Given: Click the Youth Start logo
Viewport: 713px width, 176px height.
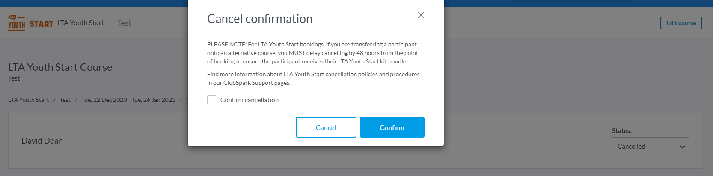Looking at the screenshot, I should 30,23.
